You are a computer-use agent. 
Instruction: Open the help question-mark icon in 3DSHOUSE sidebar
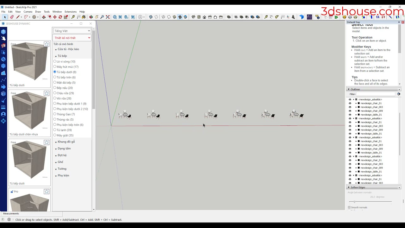[x=3, y=32]
